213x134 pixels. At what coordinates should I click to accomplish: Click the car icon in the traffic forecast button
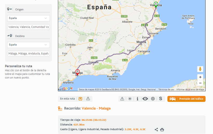point(172,99)
